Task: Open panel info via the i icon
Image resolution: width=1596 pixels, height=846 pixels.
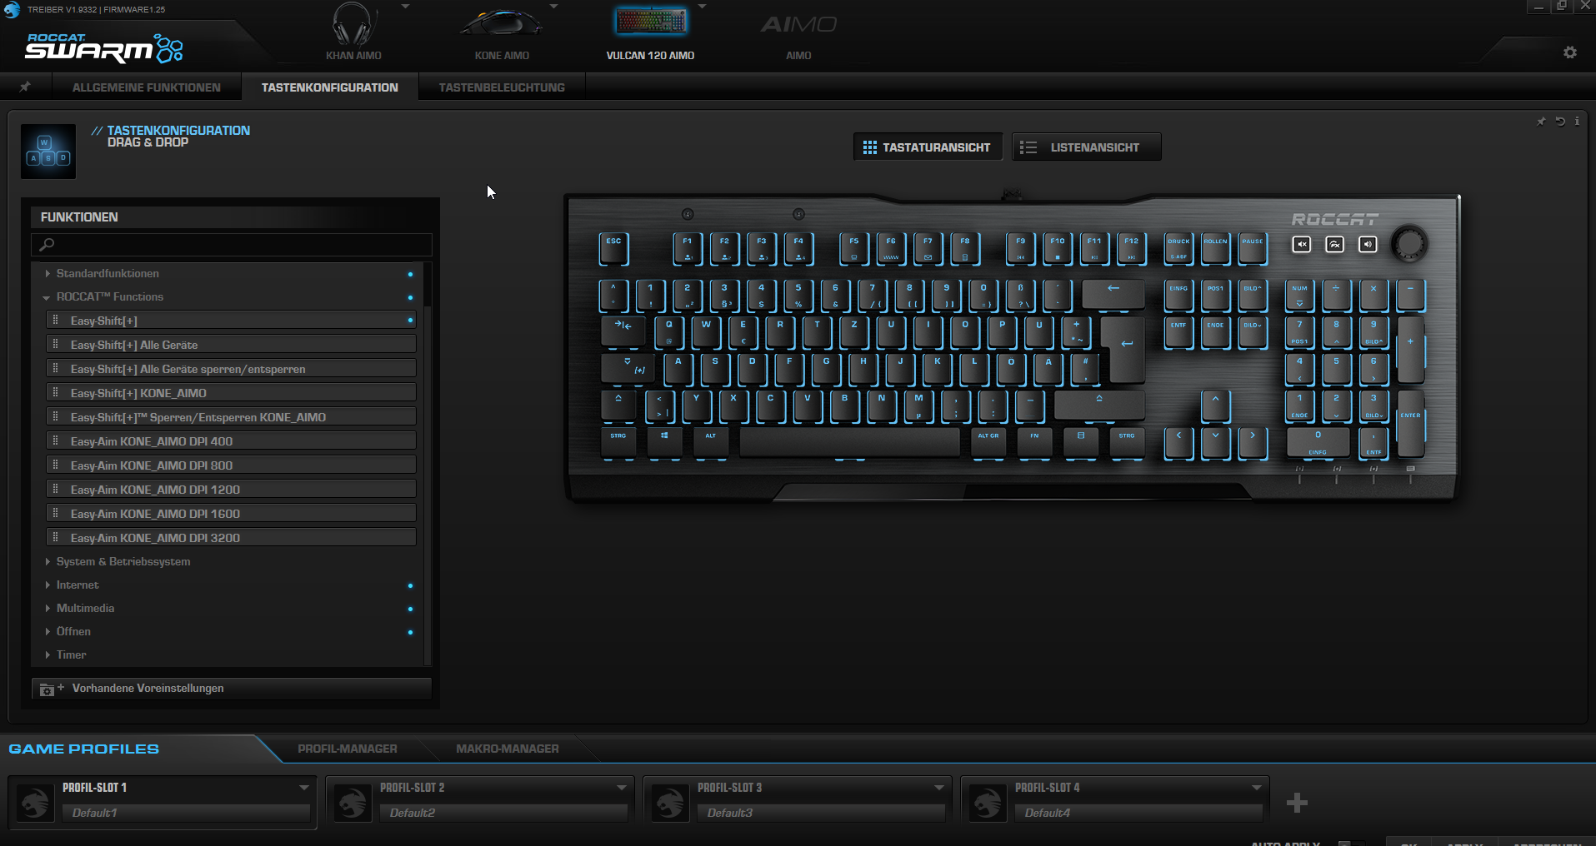Action: pos(1577,122)
